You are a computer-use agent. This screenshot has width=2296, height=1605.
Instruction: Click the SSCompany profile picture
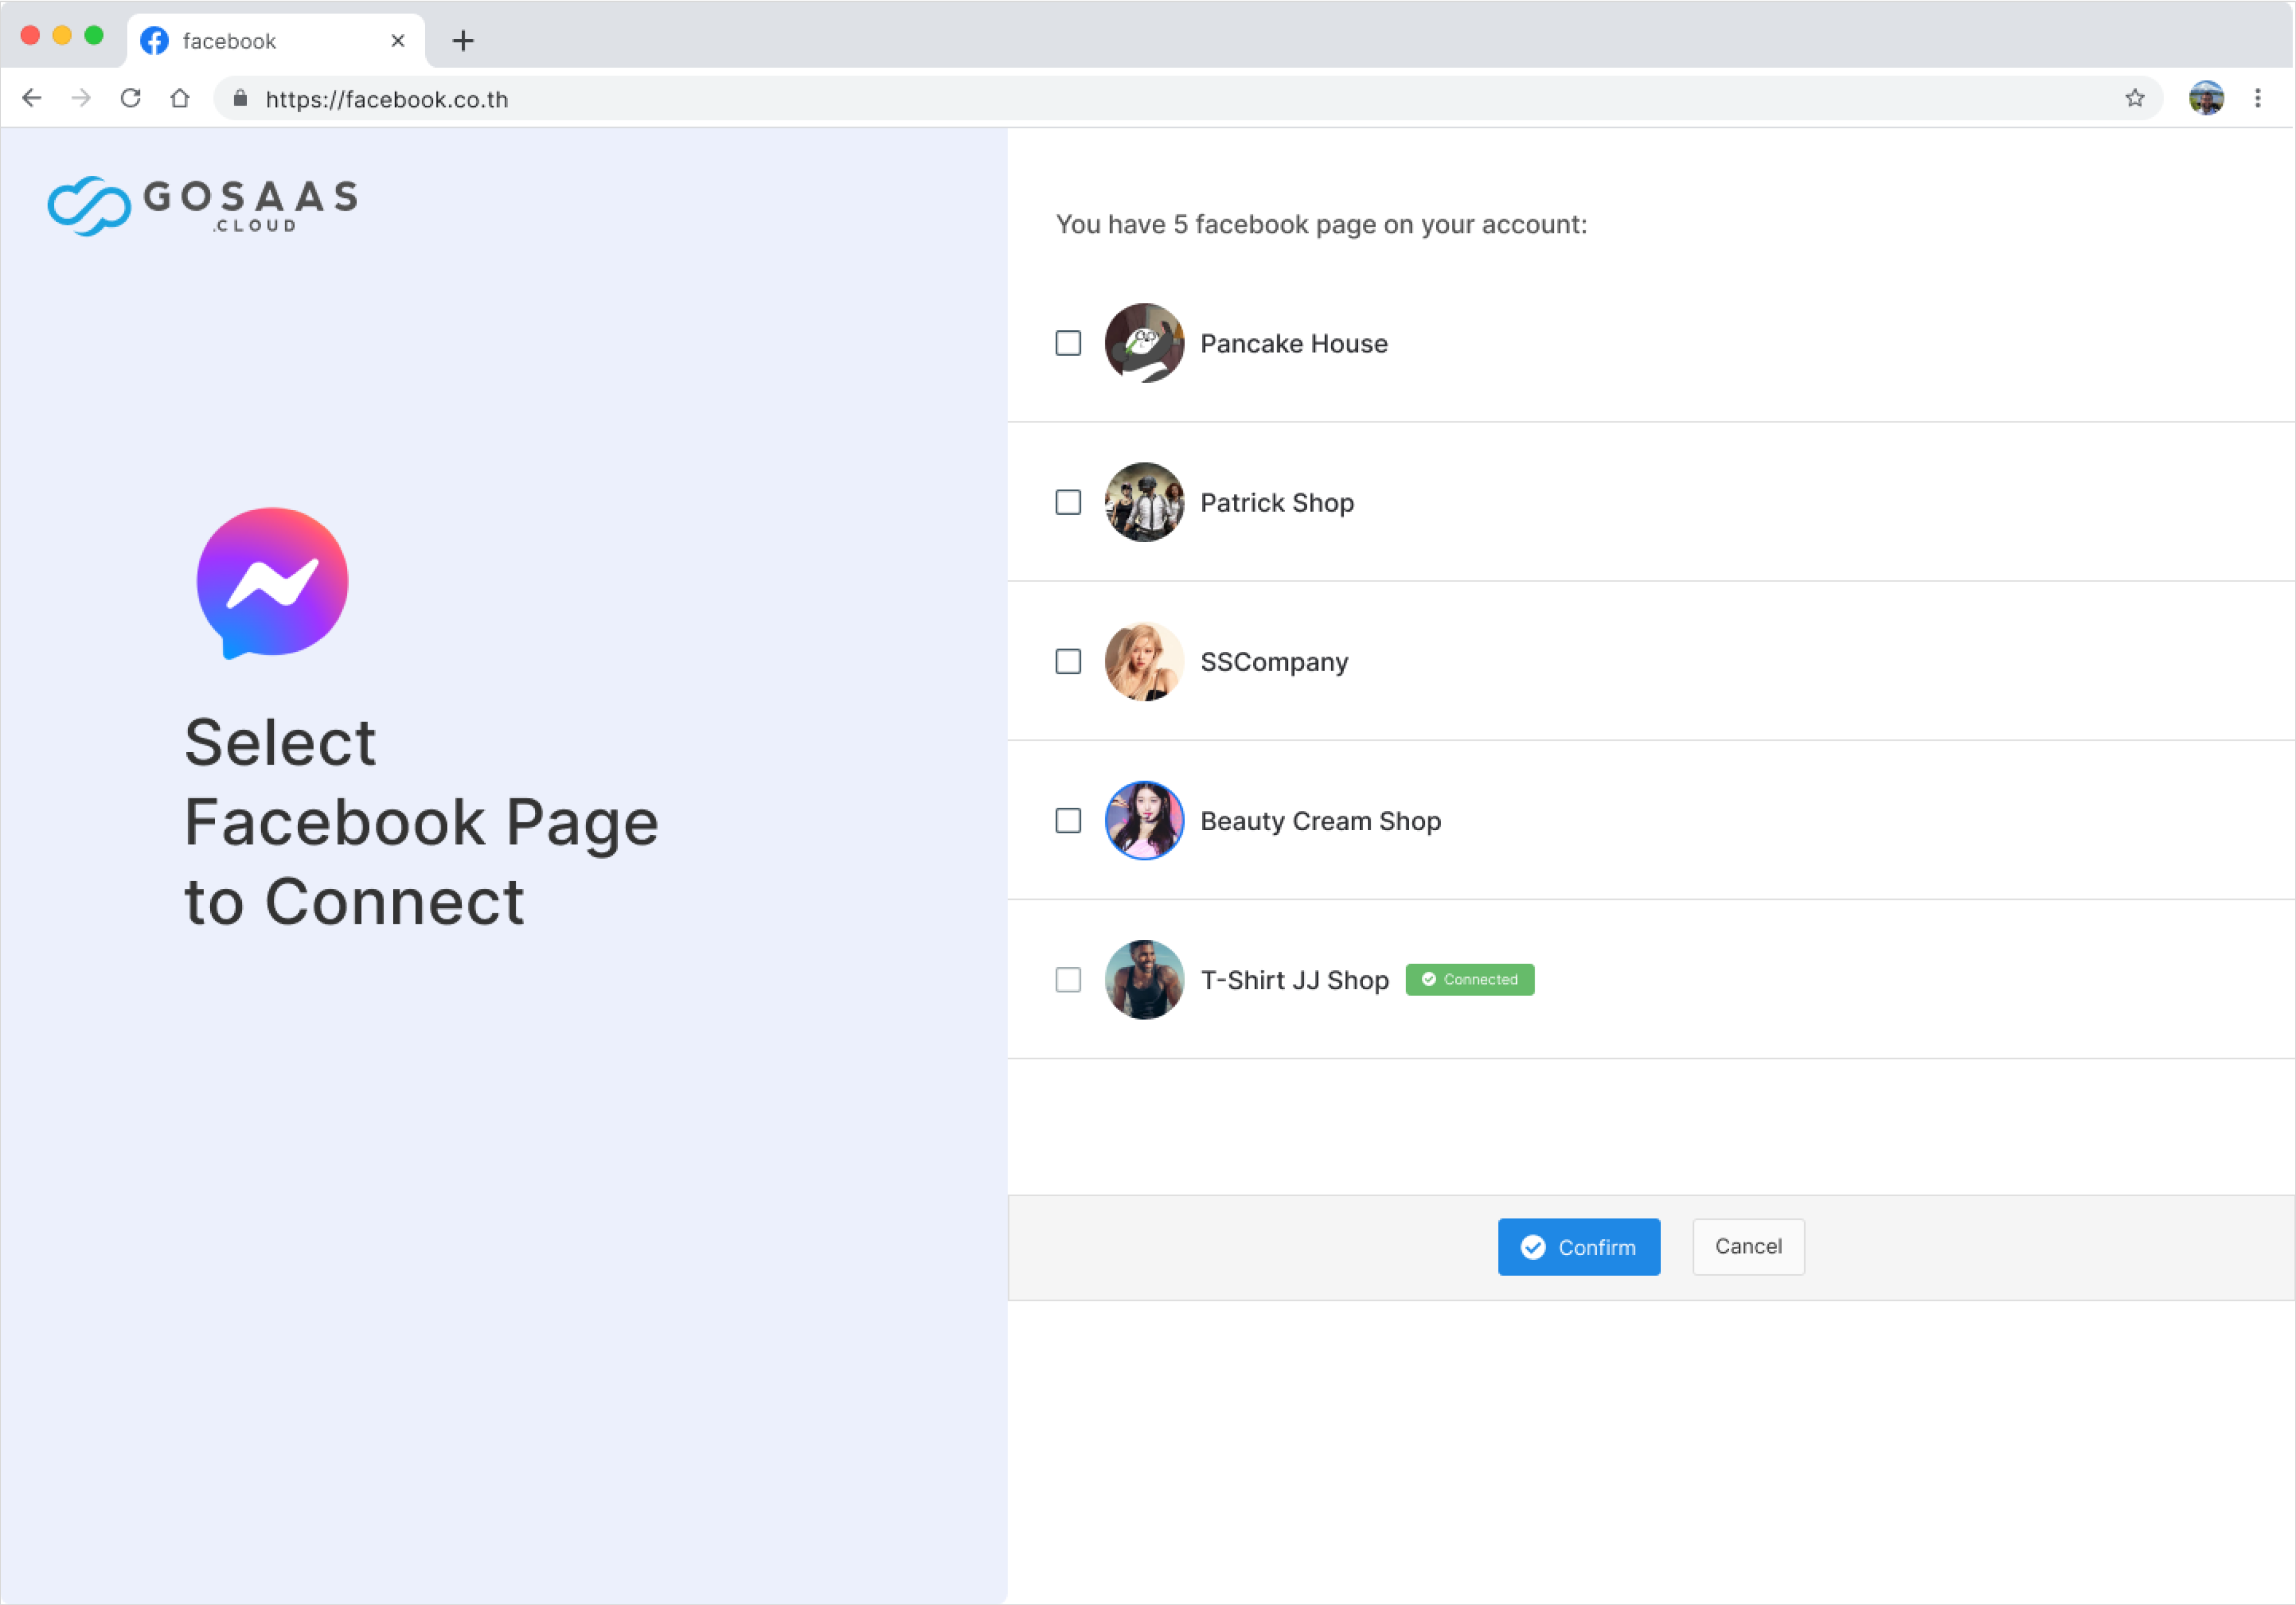click(1144, 661)
